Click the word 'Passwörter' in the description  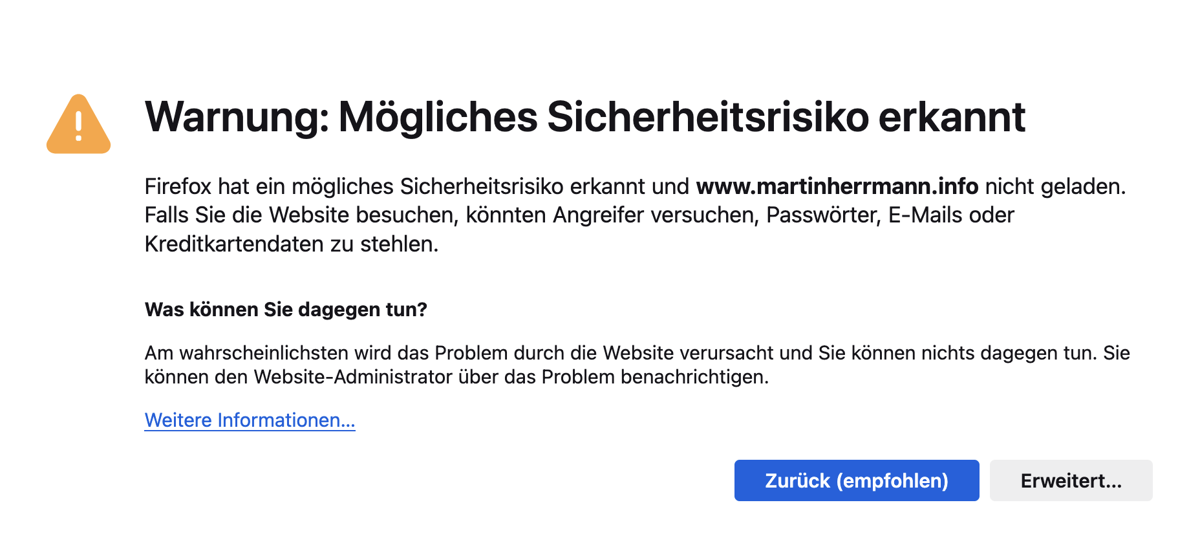(824, 215)
